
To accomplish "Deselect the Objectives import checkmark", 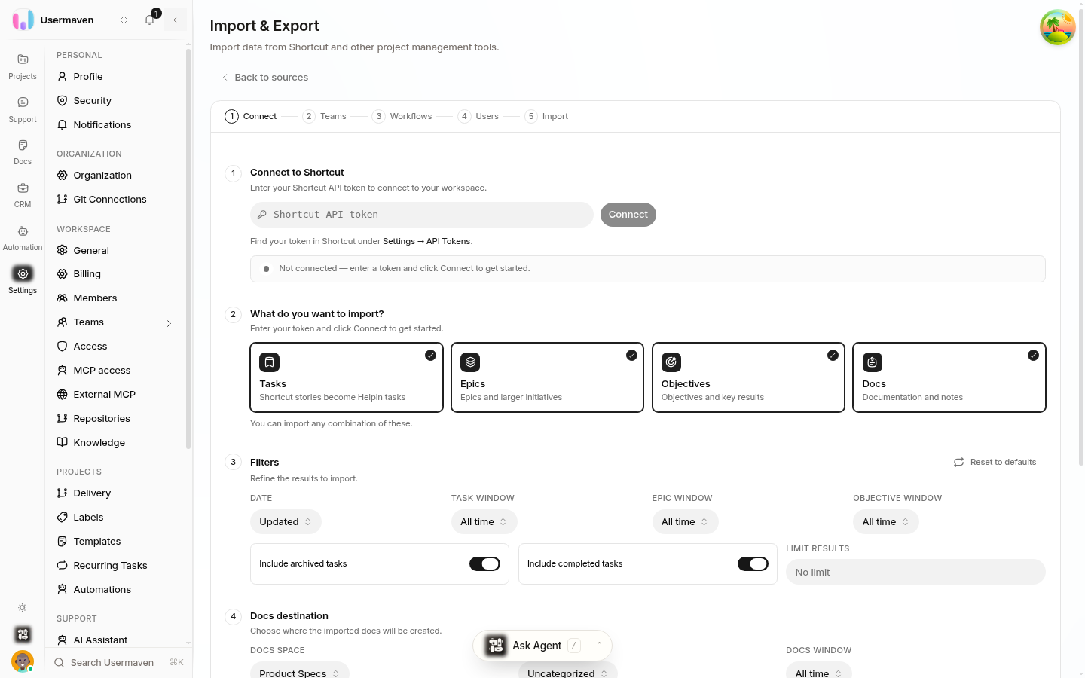I will [833, 356].
